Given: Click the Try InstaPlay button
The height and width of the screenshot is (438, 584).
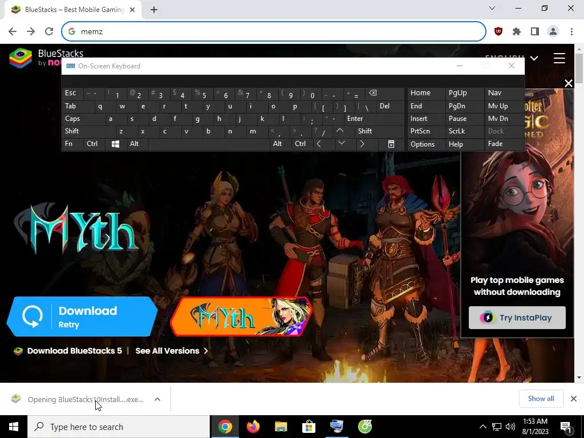Looking at the screenshot, I should (x=517, y=318).
